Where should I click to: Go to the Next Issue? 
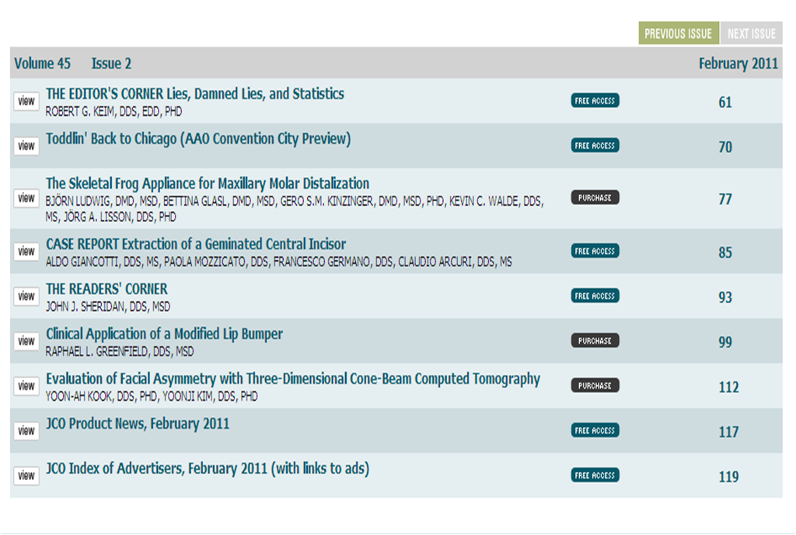751,33
